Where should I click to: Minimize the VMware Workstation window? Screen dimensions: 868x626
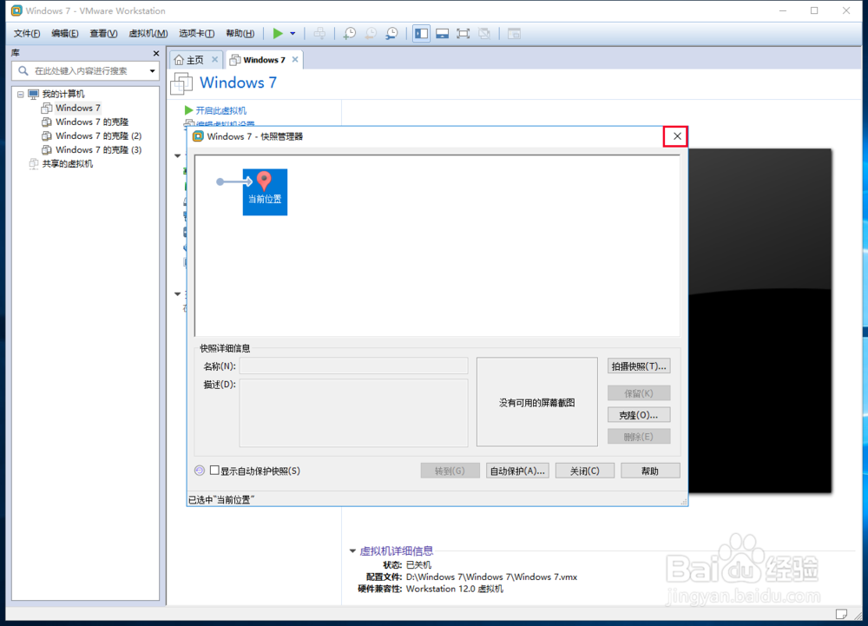pos(783,10)
